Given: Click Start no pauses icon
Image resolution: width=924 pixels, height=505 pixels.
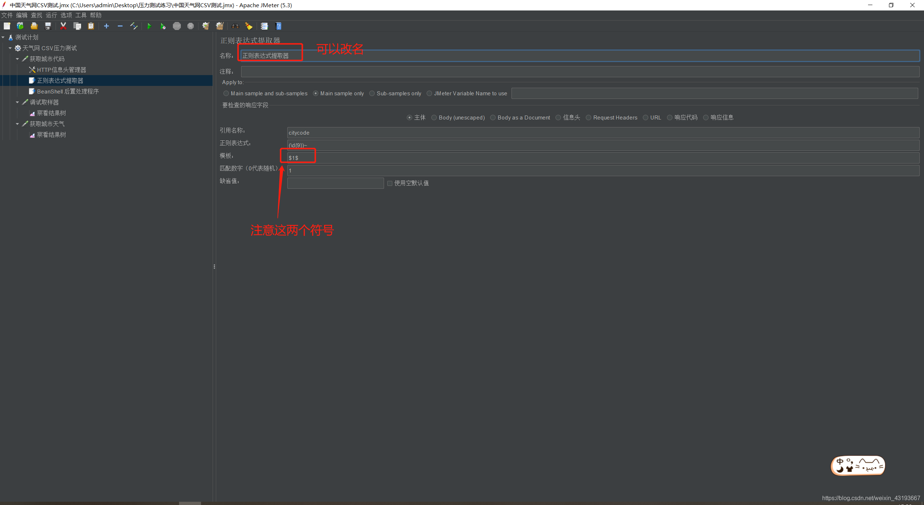Looking at the screenshot, I should pyautogui.click(x=163, y=26).
